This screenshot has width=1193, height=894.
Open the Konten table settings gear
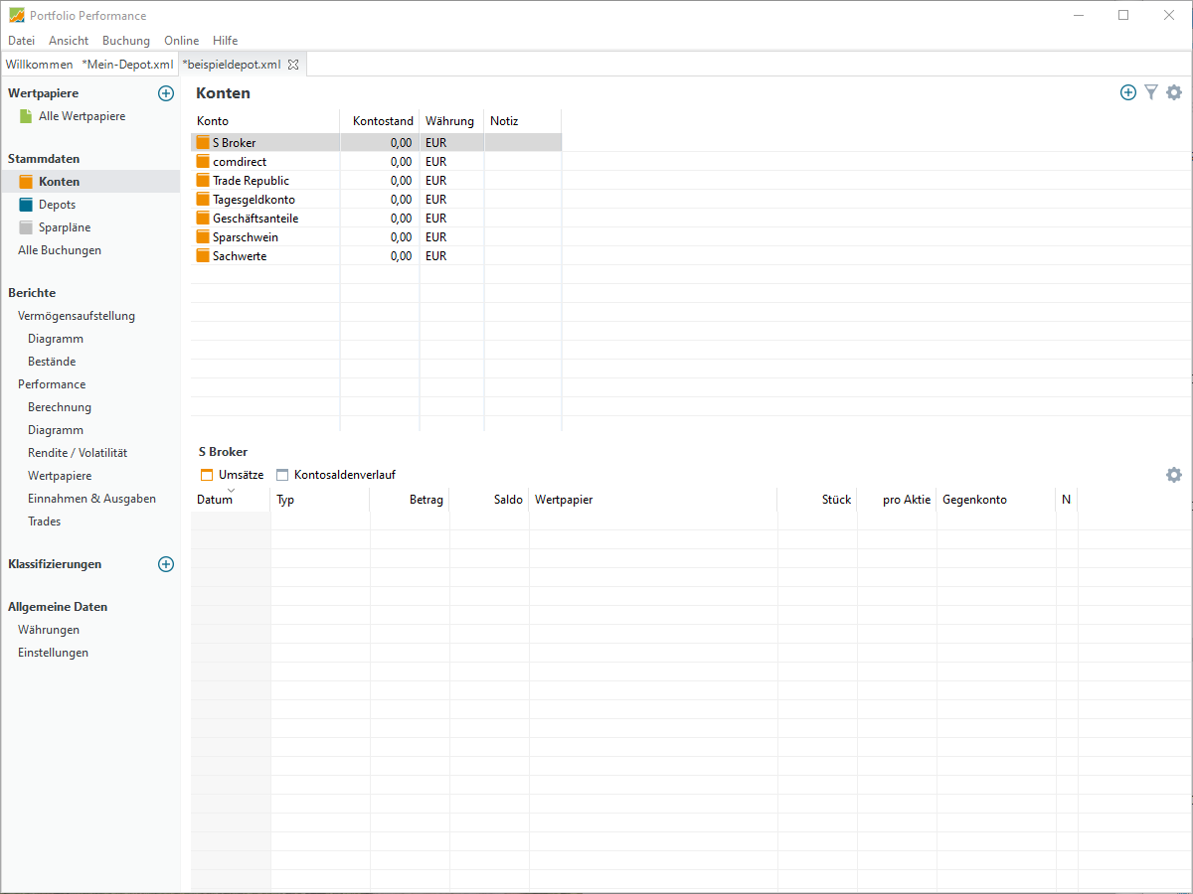pos(1174,92)
